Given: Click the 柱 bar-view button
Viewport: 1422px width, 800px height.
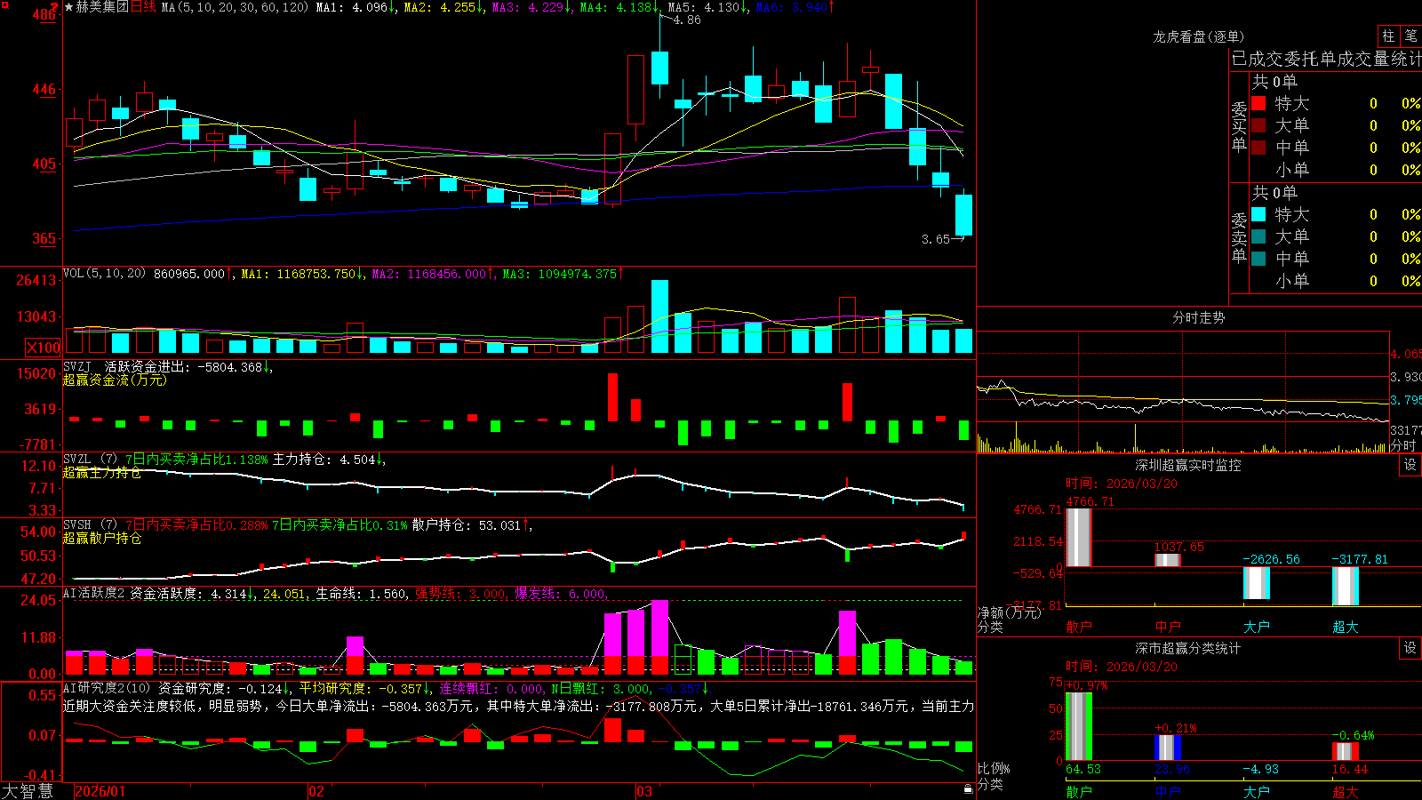Looking at the screenshot, I should coord(1388,36).
